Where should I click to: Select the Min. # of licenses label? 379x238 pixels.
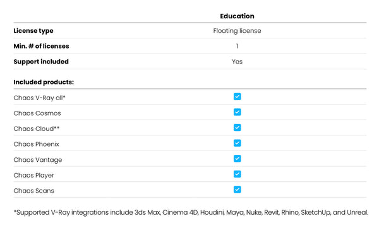[41, 46]
